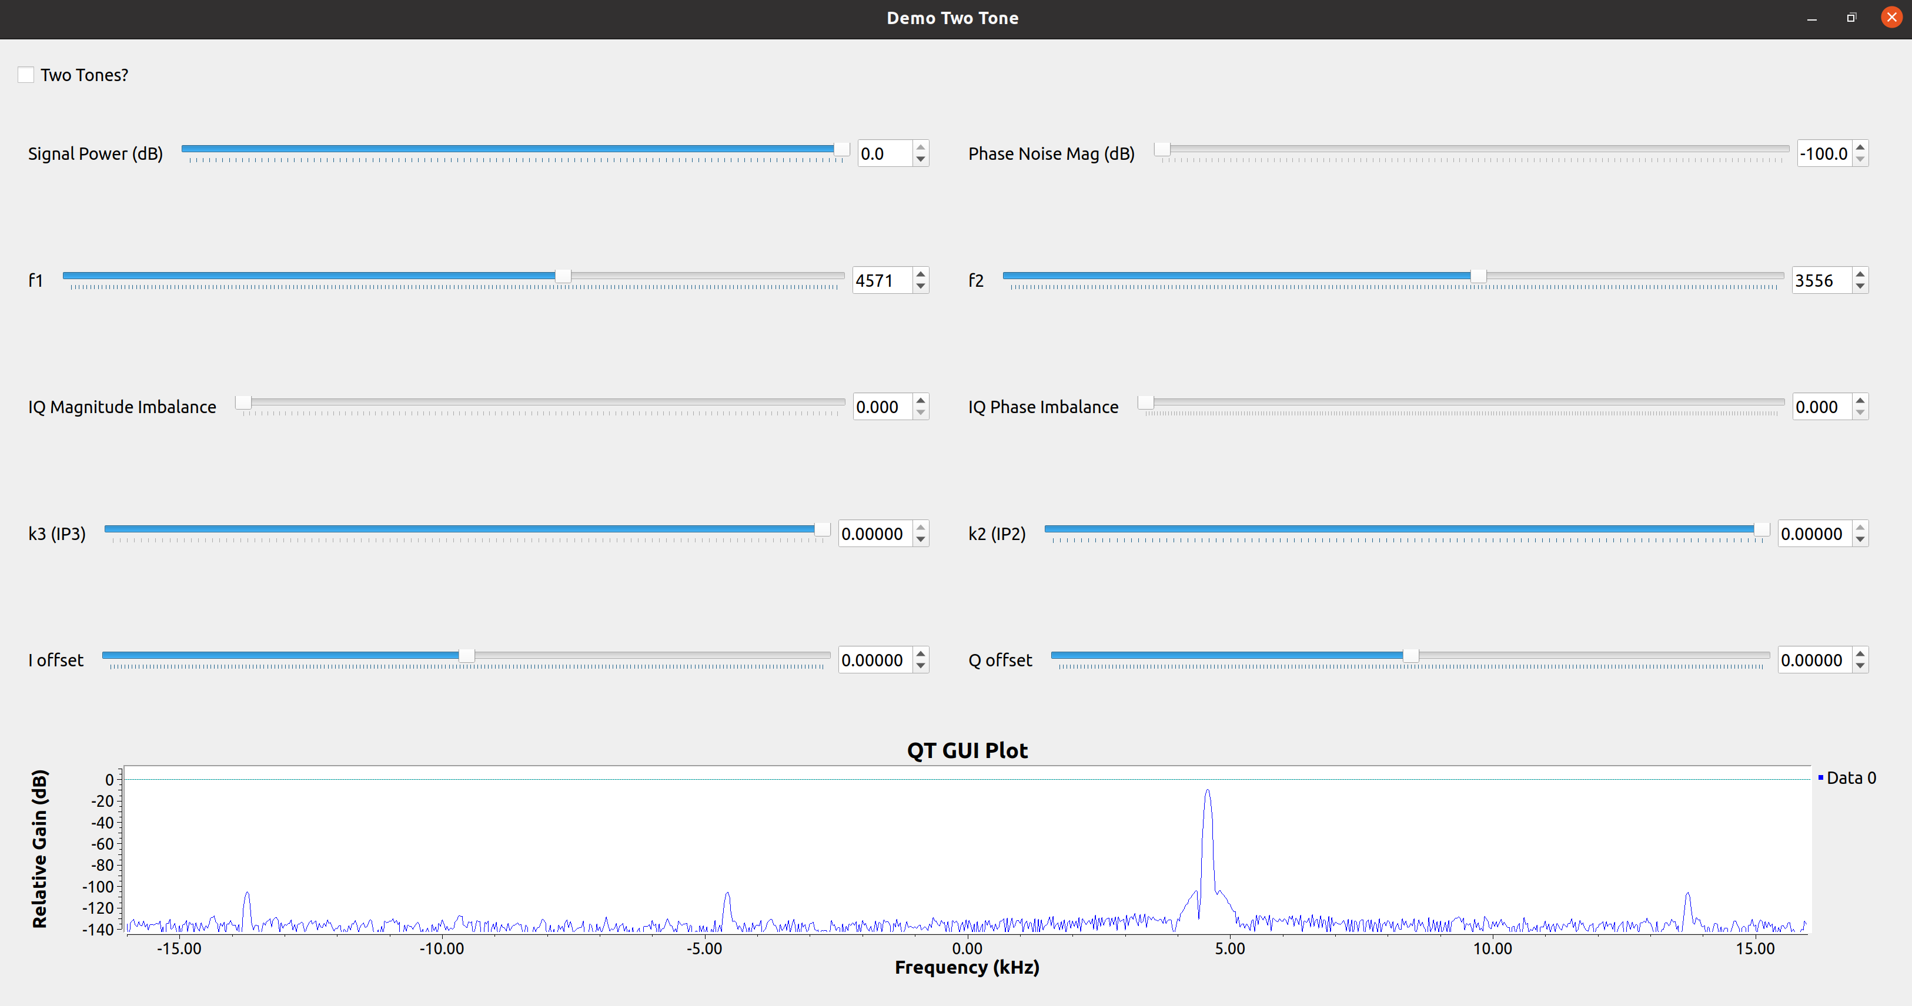1912x1006 pixels.
Task: Increase I offset with the up arrow
Action: pos(920,653)
